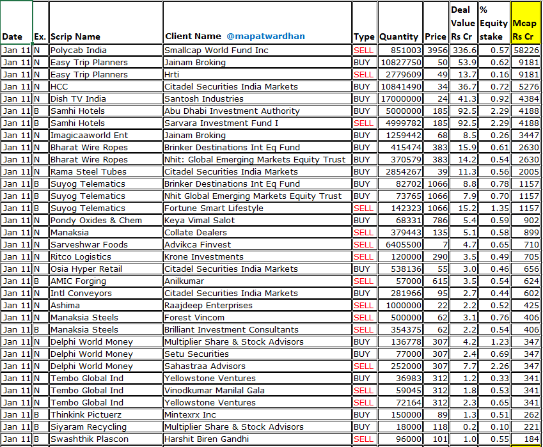
Task: Select 'Abu Dhabi Investment Authority' cell
Action: click(x=257, y=111)
